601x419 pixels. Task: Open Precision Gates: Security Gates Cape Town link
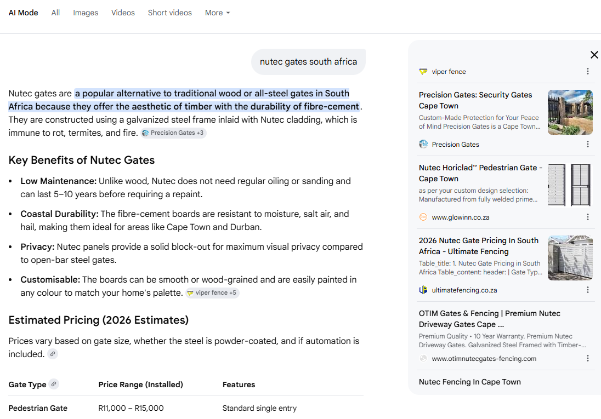(x=475, y=100)
